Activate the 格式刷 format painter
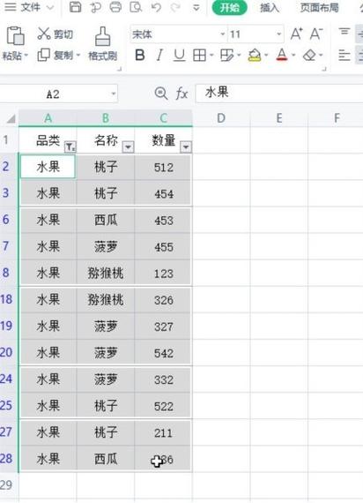Viewport: 363px width, 503px height. tap(103, 44)
